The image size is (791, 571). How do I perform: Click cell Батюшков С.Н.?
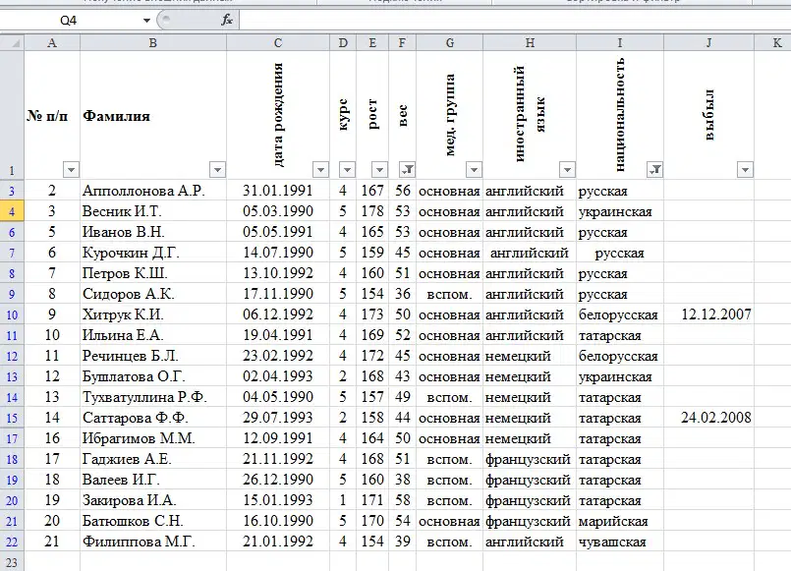pos(153,521)
